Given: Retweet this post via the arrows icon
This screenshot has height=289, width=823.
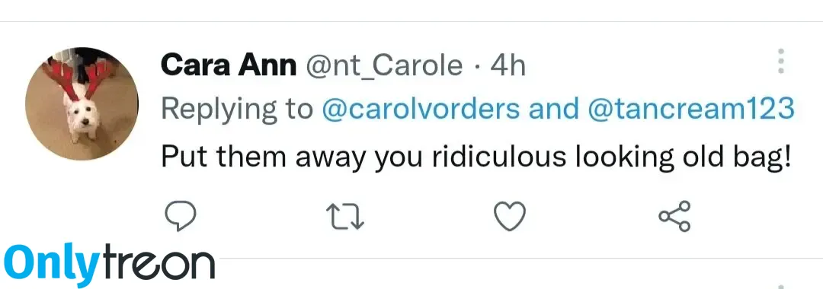Looking at the screenshot, I should point(345,217).
